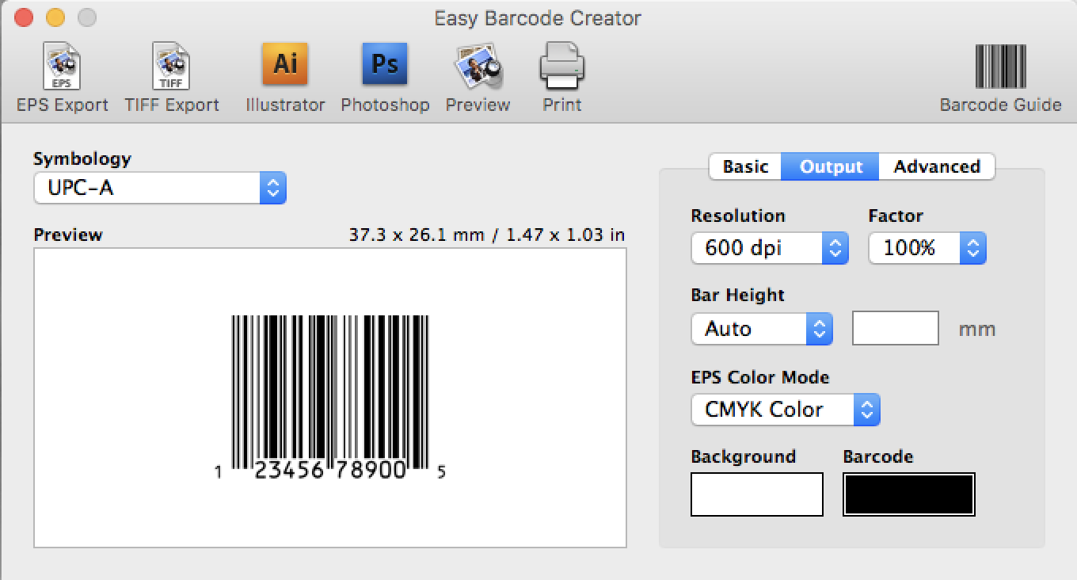Screen dimensions: 1077x580
Task: Expand the Symbology UPC-A dropdown
Action: coord(159,189)
